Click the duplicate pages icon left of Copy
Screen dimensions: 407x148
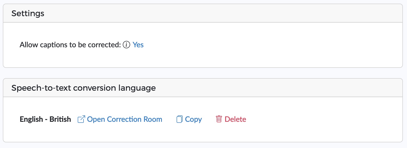click(179, 119)
